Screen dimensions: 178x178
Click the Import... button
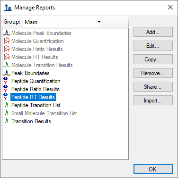153,101
